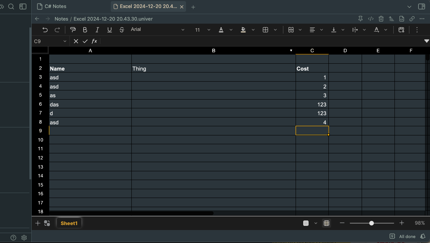Image resolution: width=430 pixels, height=243 pixels.
Task: Open the help icon
Action: [13, 238]
